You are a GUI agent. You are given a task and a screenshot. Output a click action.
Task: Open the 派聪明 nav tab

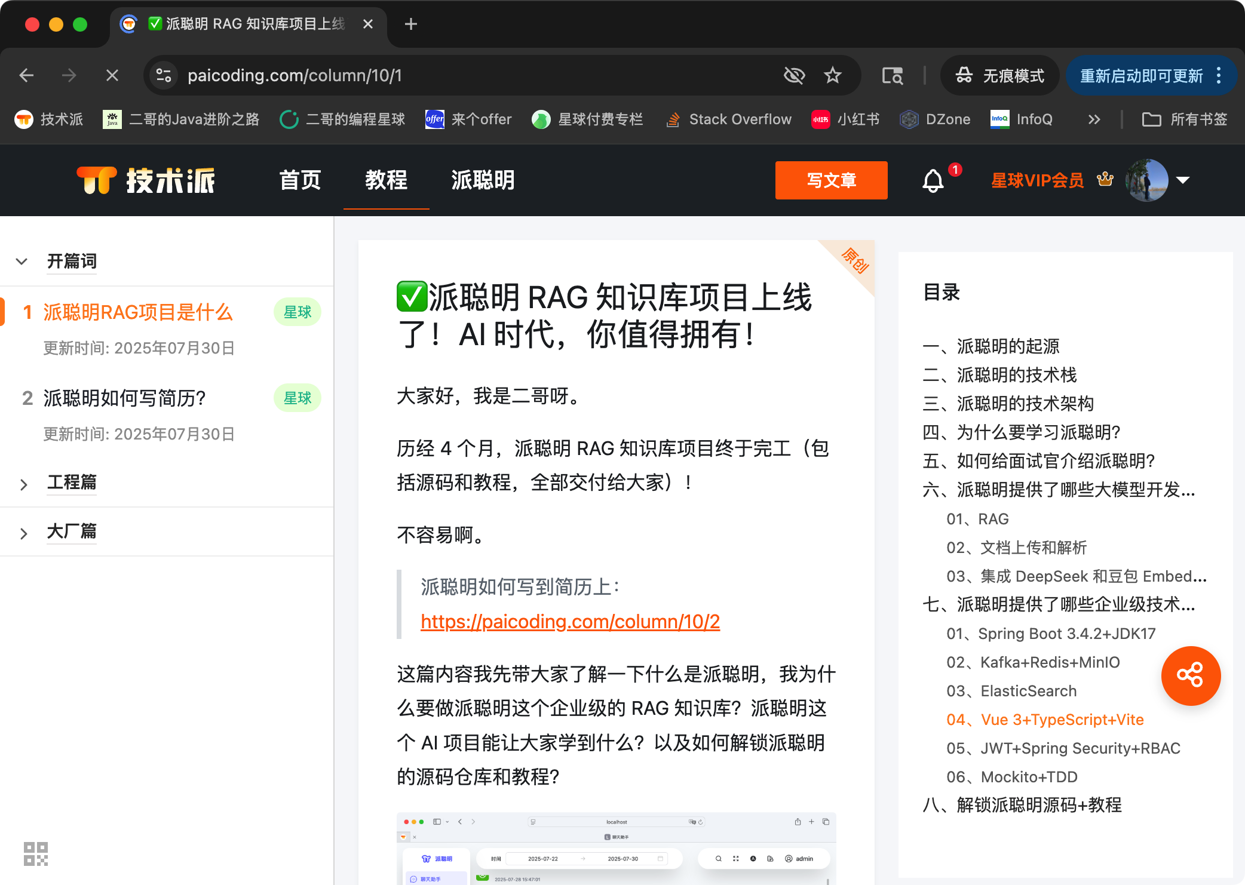[x=483, y=180]
